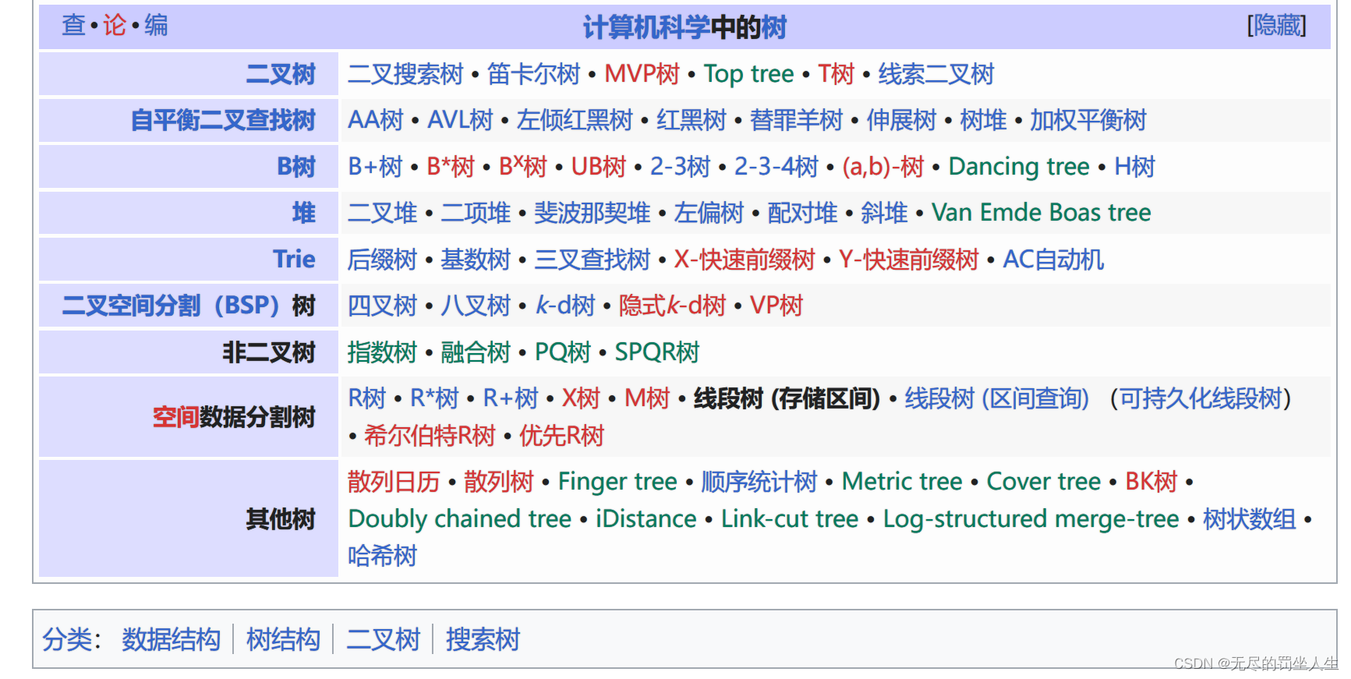
Task: Open the 替罪羊树 link
Action: pyautogui.click(x=797, y=120)
